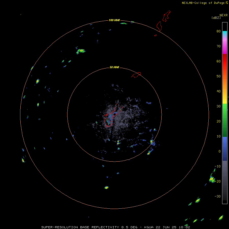
Task: Click the 100 NMI range ring label
Action: click(114, 20)
